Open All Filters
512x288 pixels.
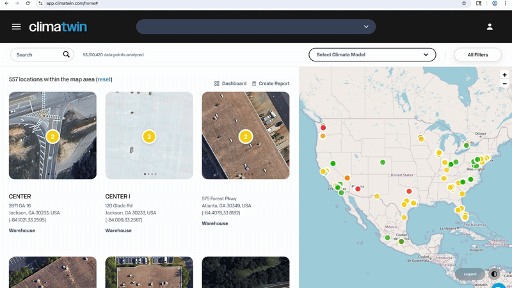(x=477, y=54)
